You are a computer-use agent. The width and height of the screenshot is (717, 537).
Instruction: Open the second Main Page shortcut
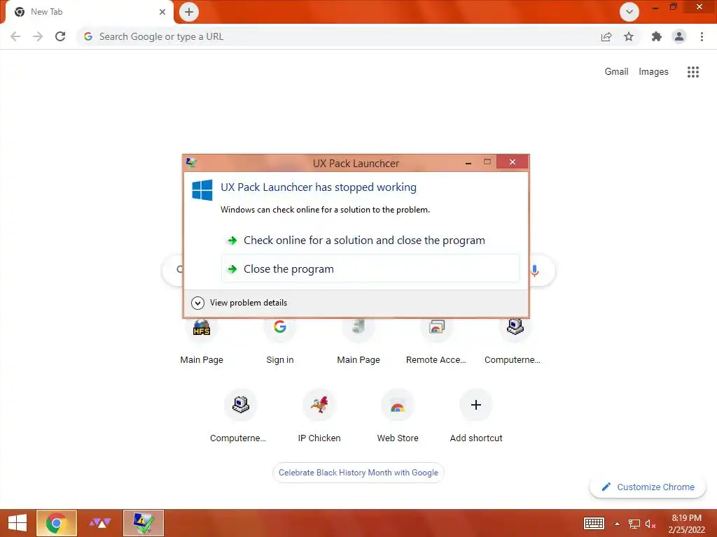(x=358, y=341)
